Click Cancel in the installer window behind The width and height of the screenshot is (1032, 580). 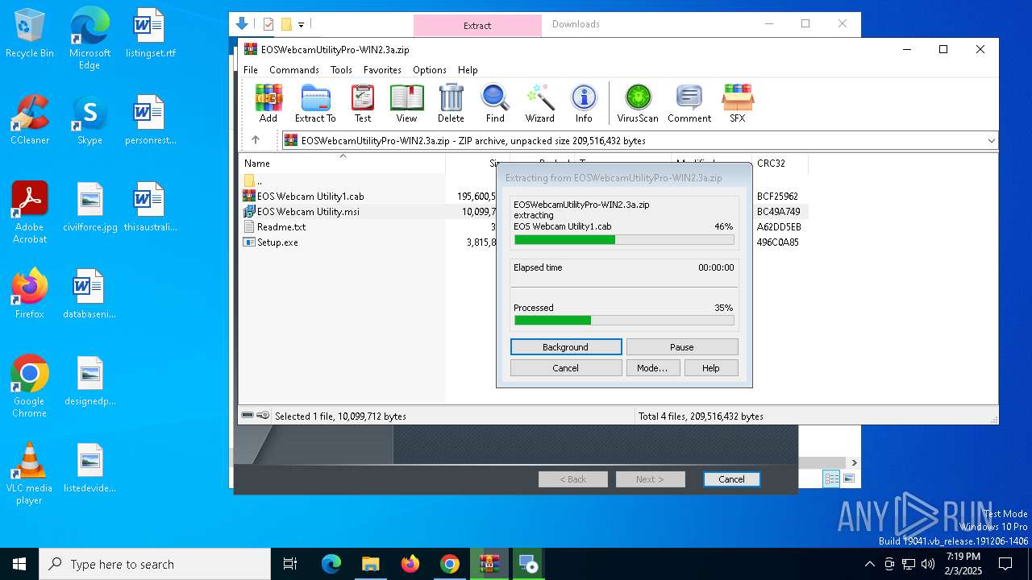click(731, 479)
